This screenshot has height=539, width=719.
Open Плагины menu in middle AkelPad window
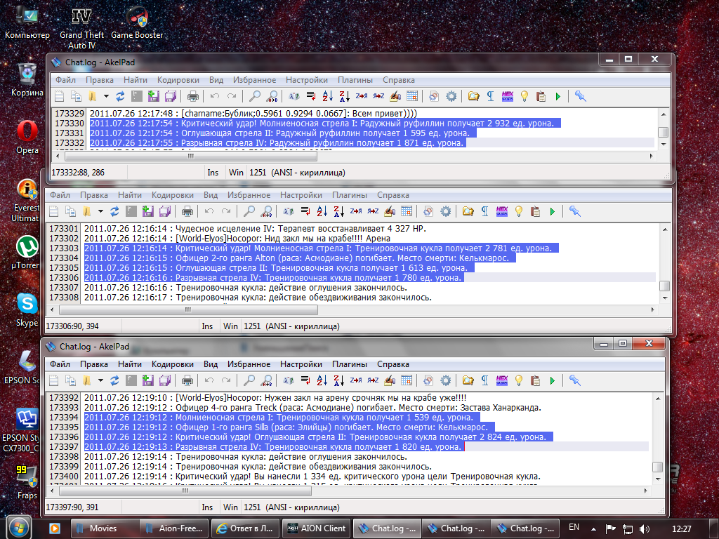(x=350, y=195)
